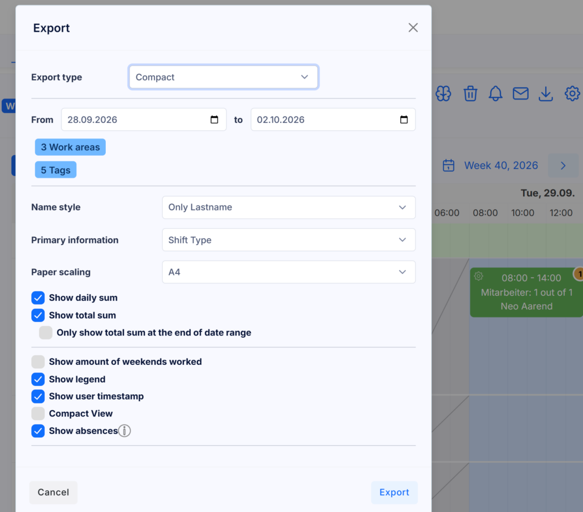Viewport: 583px width, 512px height.
Task: Open the gear settings icon in toolbar
Action: pyautogui.click(x=572, y=94)
